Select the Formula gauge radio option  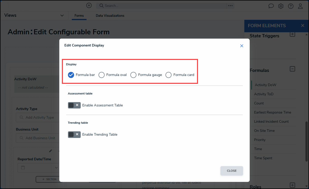[x=133, y=75]
